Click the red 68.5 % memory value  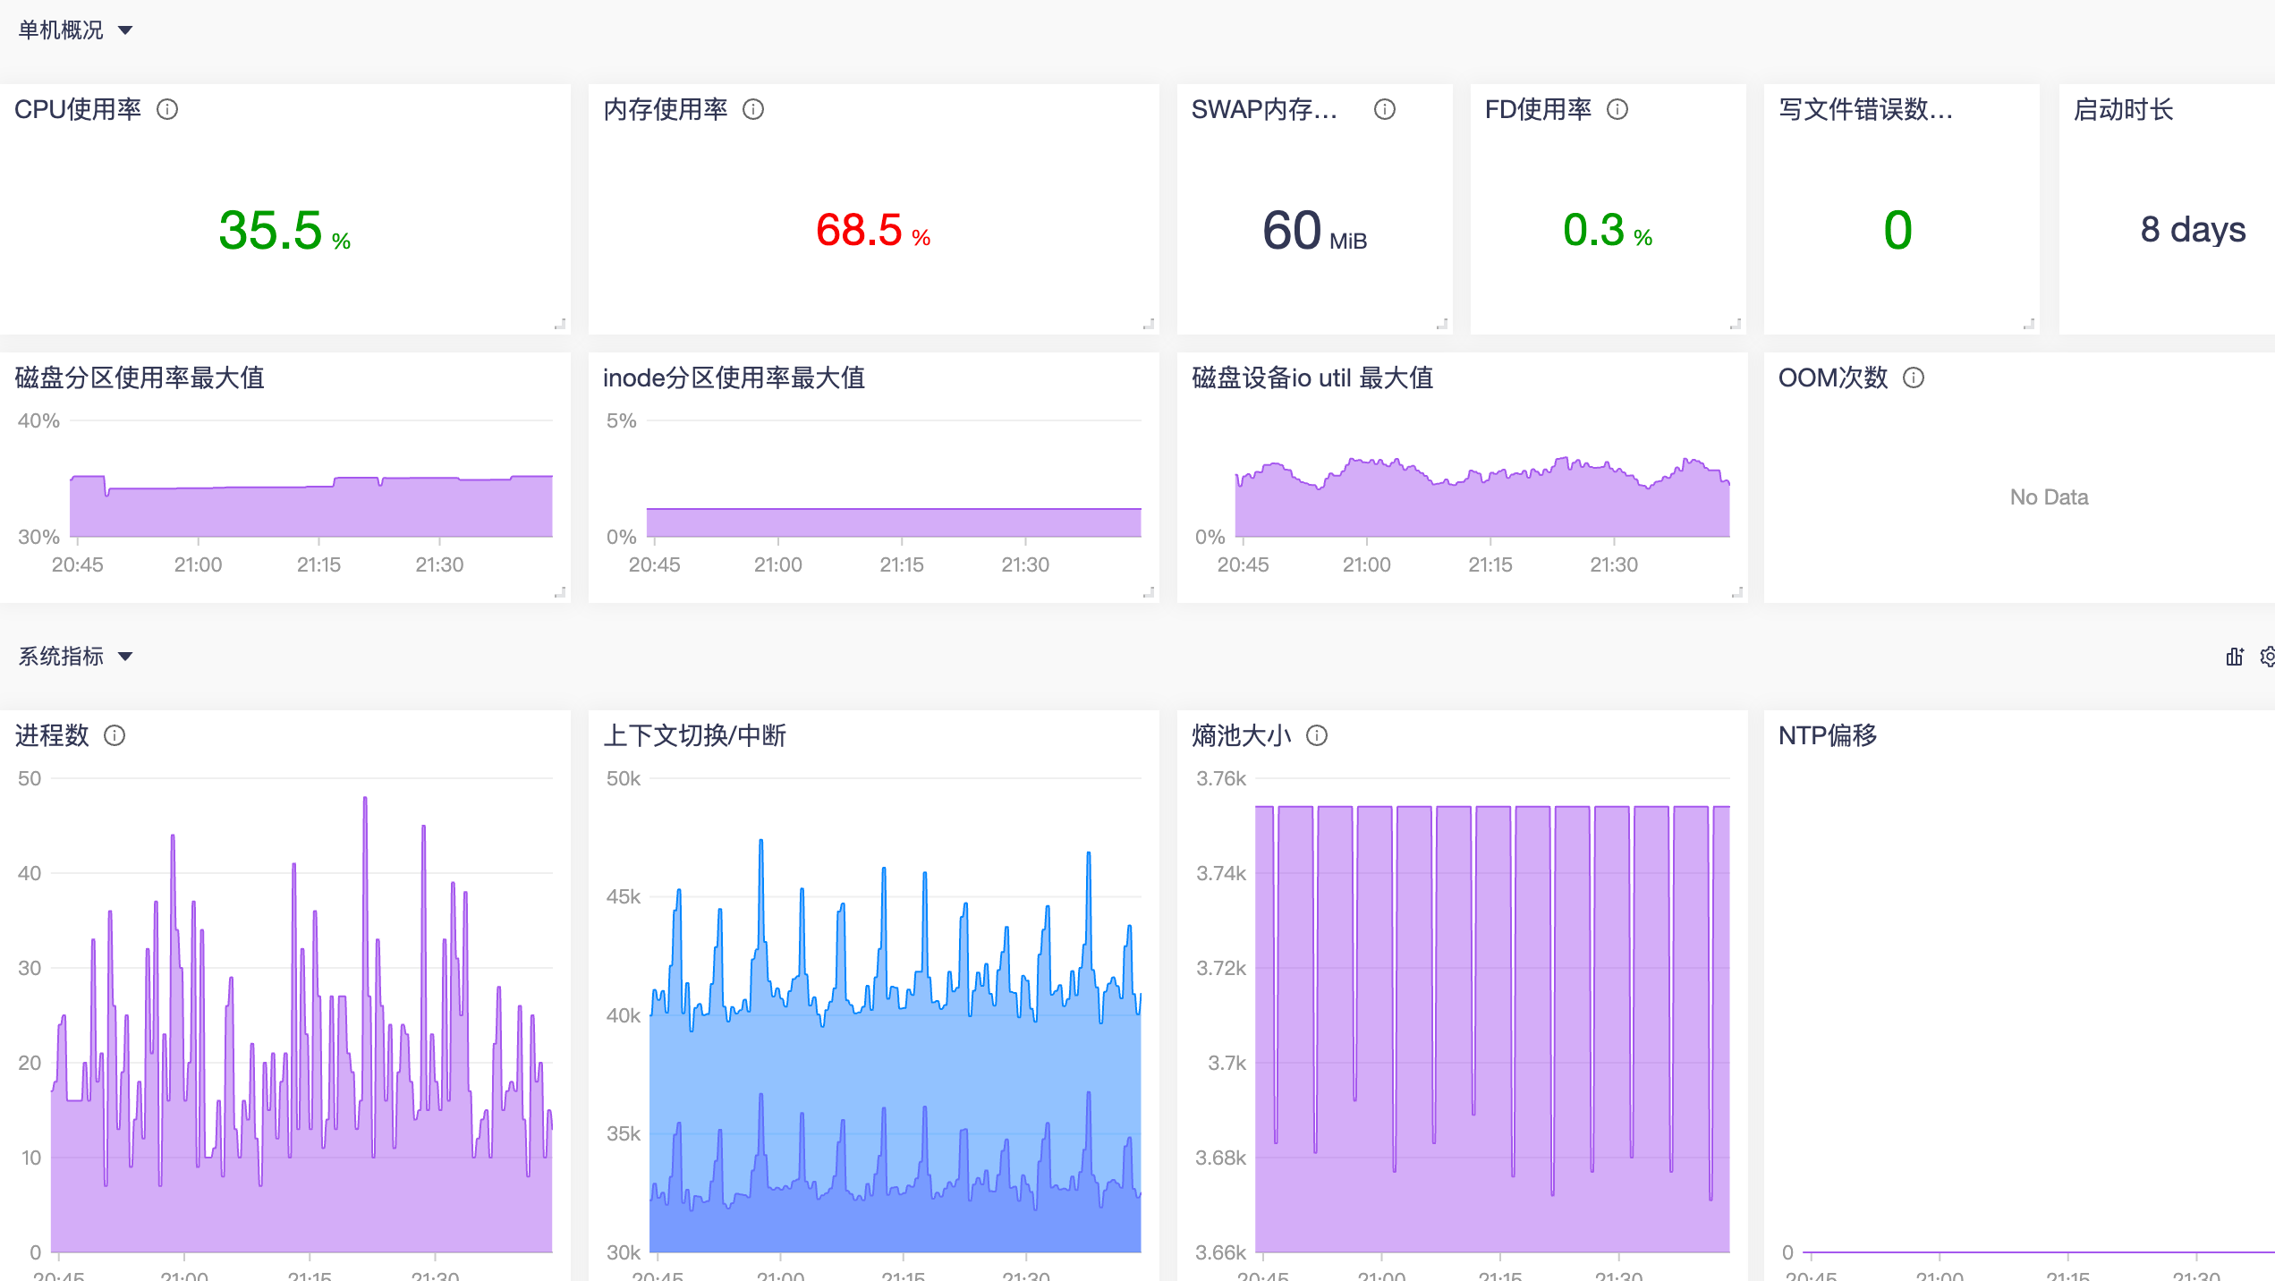coord(873,230)
